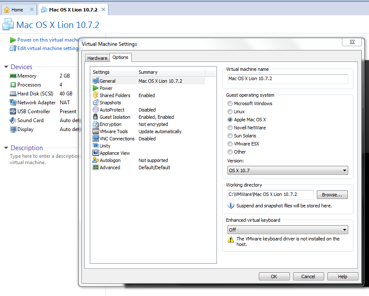This screenshot has width=369, height=296.
Task: Select the VNC Connections icon
Action: click(96, 139)
